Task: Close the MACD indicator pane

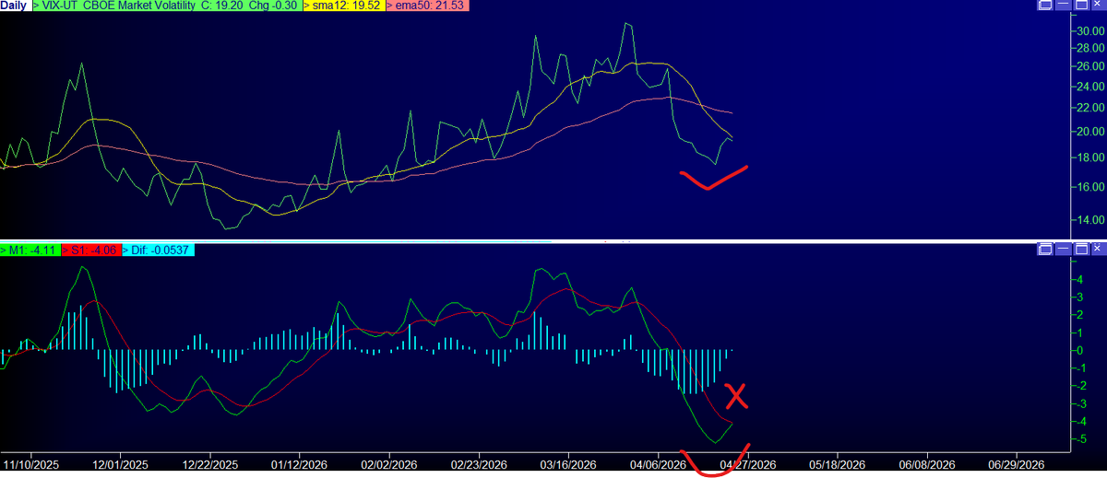Action: click(x=1096, y=250)
